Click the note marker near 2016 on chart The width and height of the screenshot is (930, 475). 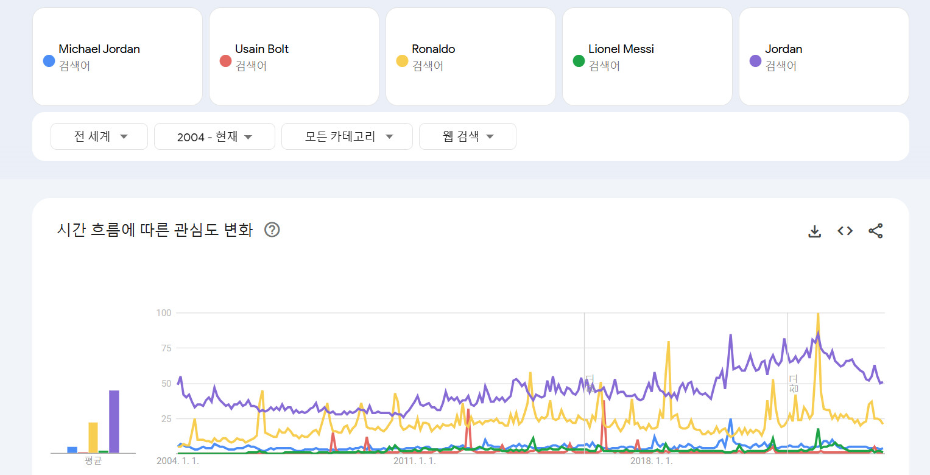click(x=589, y=384)
